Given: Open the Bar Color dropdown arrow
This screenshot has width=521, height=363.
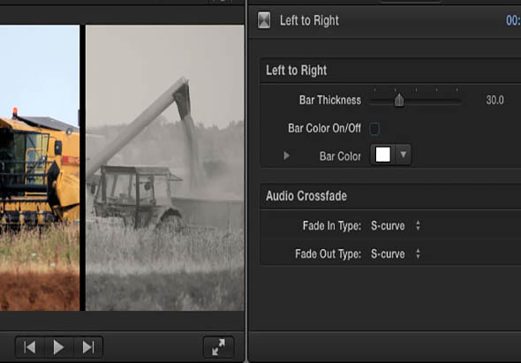Looking at the screenshot, I should tap(403, 155).
